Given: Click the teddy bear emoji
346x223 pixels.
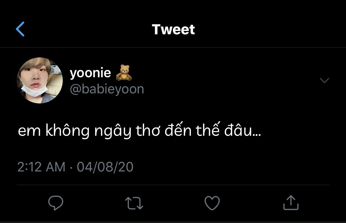Looking at the screenshot, I should [124, 73].
